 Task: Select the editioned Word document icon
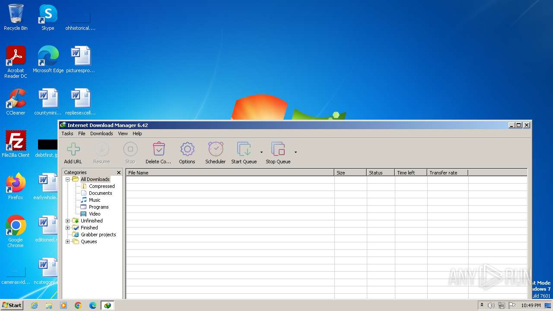point(47,228)
